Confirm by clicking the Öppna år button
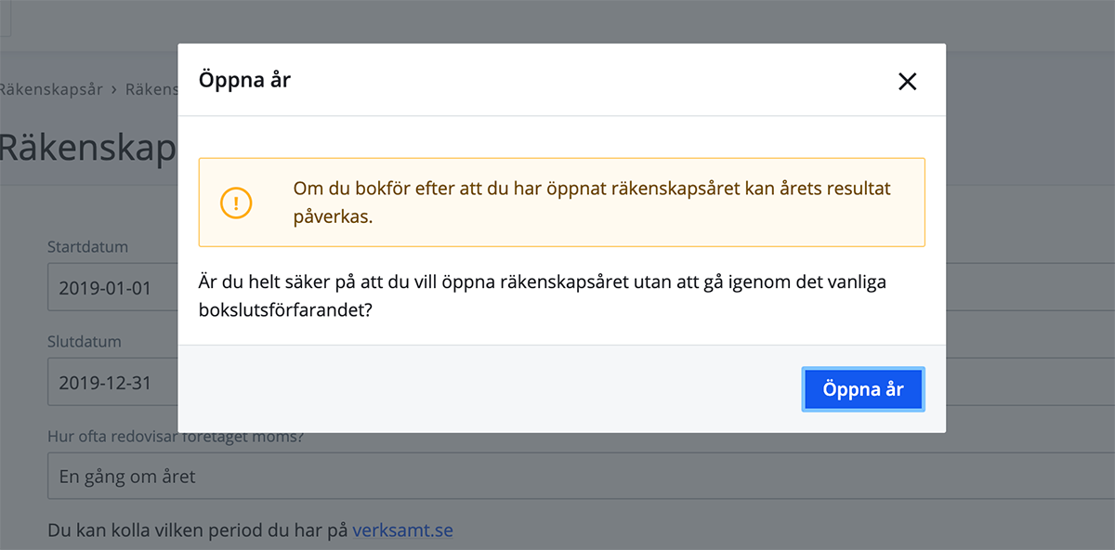Screen dimensions: 1115x550 862,389
